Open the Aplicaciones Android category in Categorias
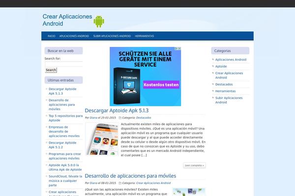 [231, 60]
